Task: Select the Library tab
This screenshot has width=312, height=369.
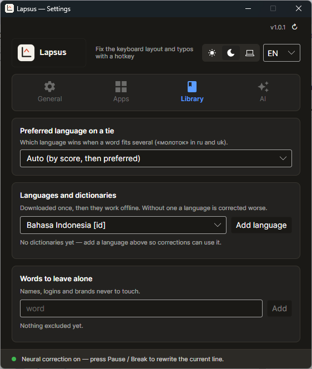Action: [192, 92]
